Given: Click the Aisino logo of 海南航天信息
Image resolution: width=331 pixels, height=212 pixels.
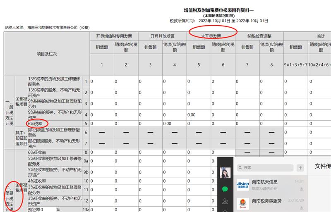Looking at the screenshot, I should point(243,184).
